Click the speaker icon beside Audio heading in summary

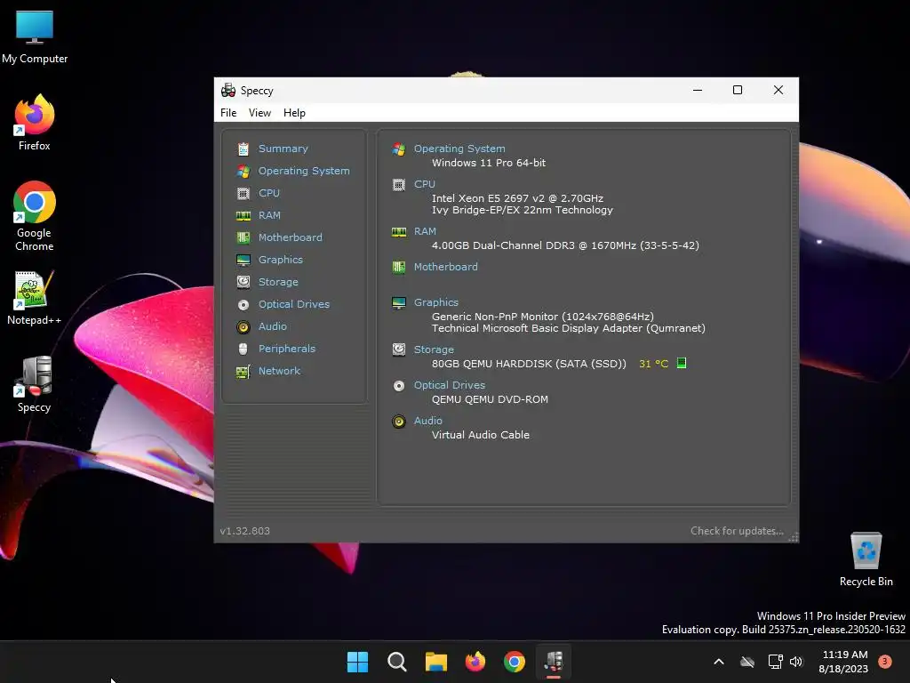[x=399, y=421]
